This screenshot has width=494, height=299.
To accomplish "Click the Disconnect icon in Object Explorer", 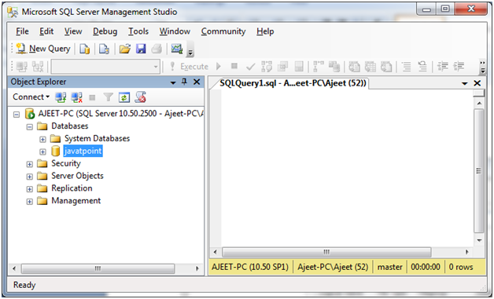I will tap(76, 97).
